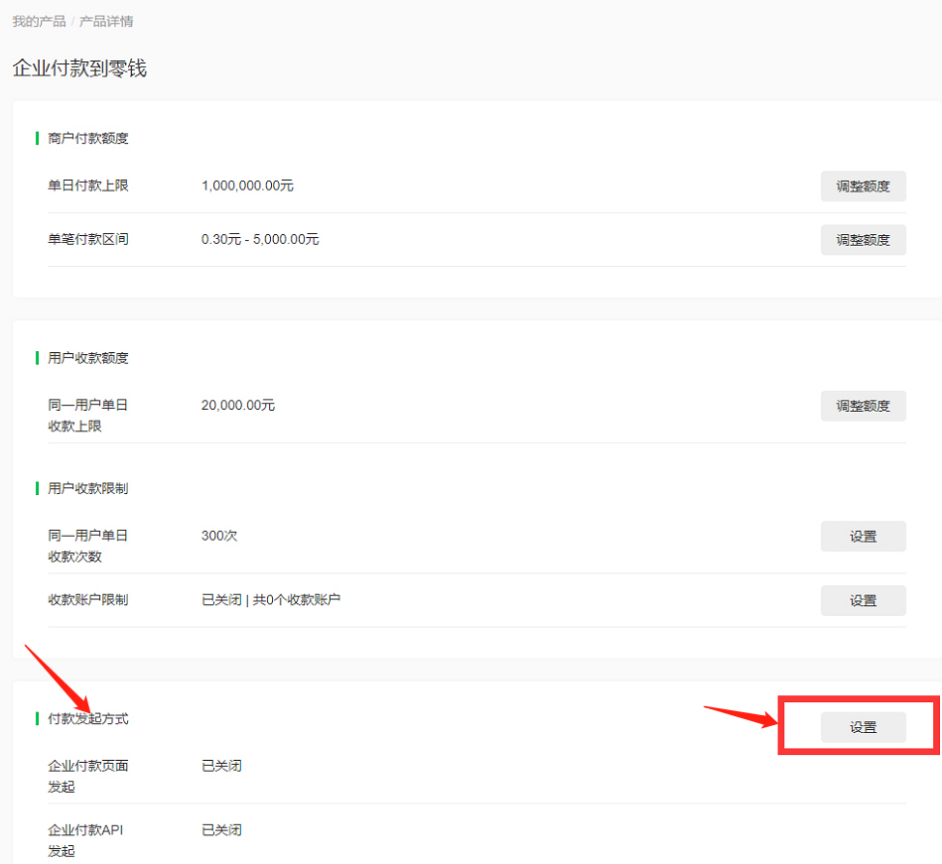The width and height of the screenshot is (942, 864).
Task: Click the 产品详情 breadcrumb
Action: (106, 22)
